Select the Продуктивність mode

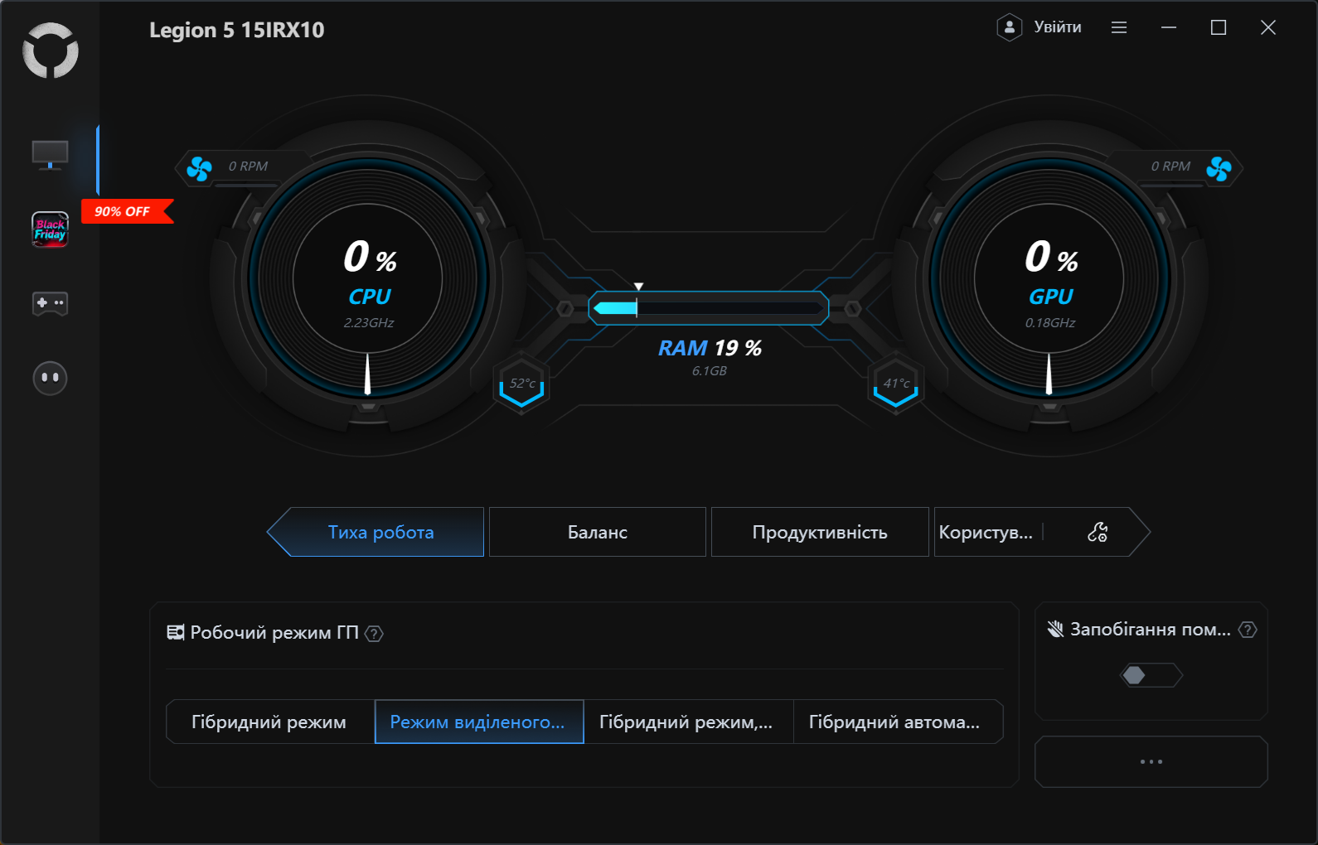click(820, 532)
